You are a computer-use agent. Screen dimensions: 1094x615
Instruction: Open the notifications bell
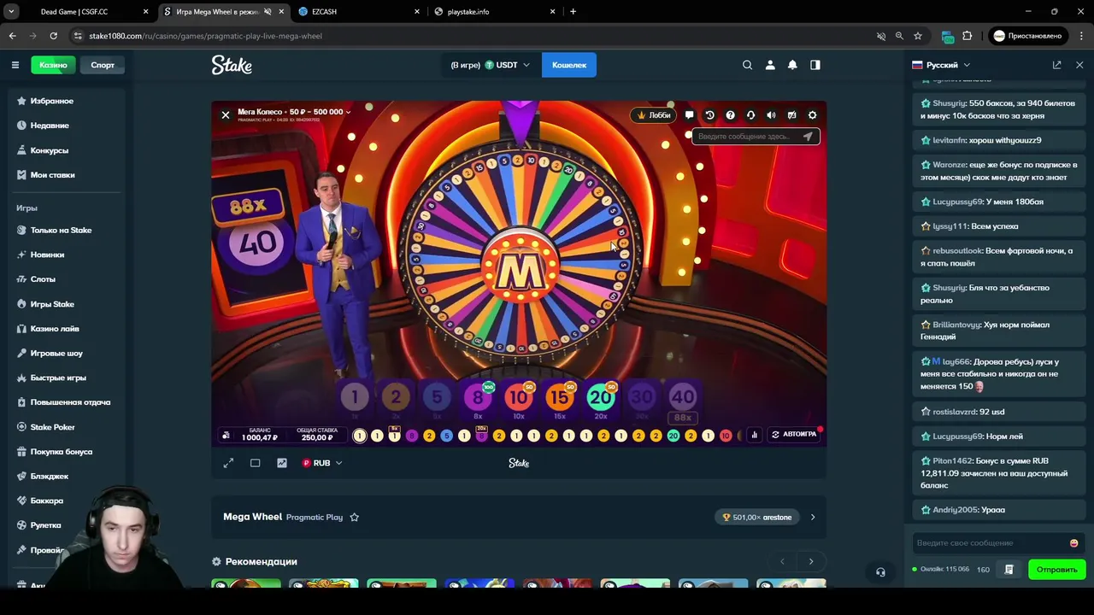[x=792, y=65]
